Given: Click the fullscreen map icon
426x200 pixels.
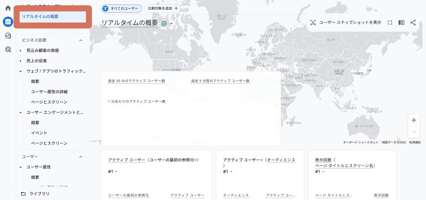Looking at the screenshot, I should point(390,23).
